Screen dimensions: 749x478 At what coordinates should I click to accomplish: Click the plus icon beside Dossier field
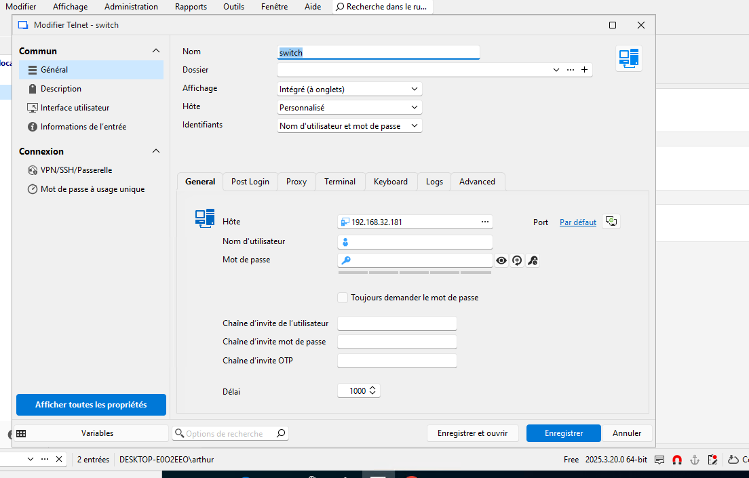click(584, 70)
